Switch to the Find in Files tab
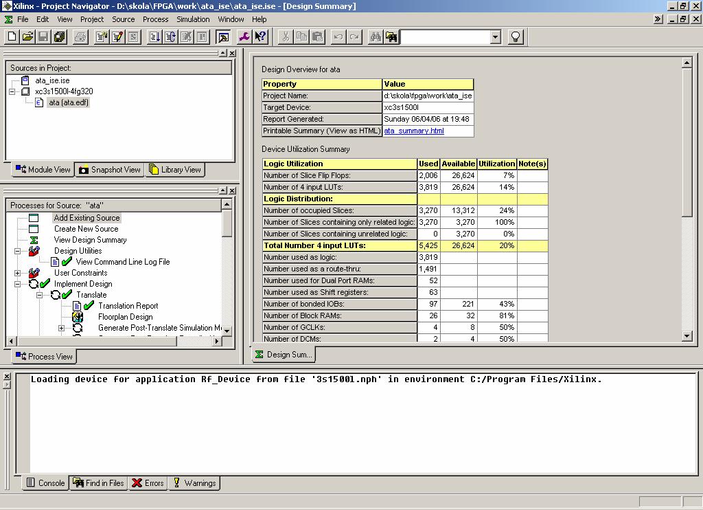This screenshot has width=703, height=510. [x=99, y=483]
